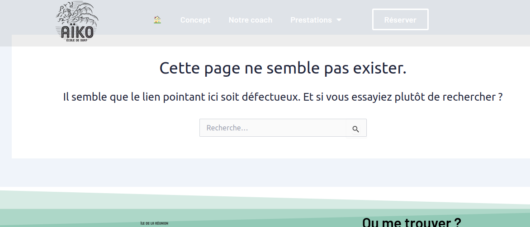
Task: Click the 'Cette page ne semble pas exister' heading
Action: pos(283,68)
